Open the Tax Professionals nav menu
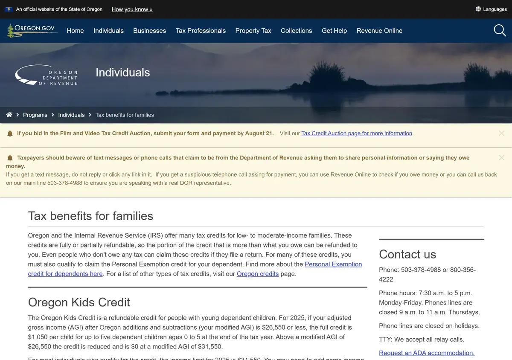 (x=201, y=31)
